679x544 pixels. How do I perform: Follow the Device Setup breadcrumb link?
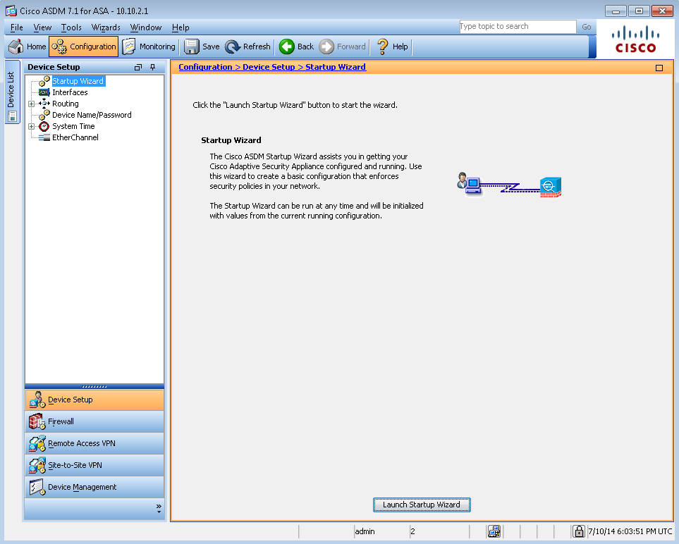pos(269,67)
